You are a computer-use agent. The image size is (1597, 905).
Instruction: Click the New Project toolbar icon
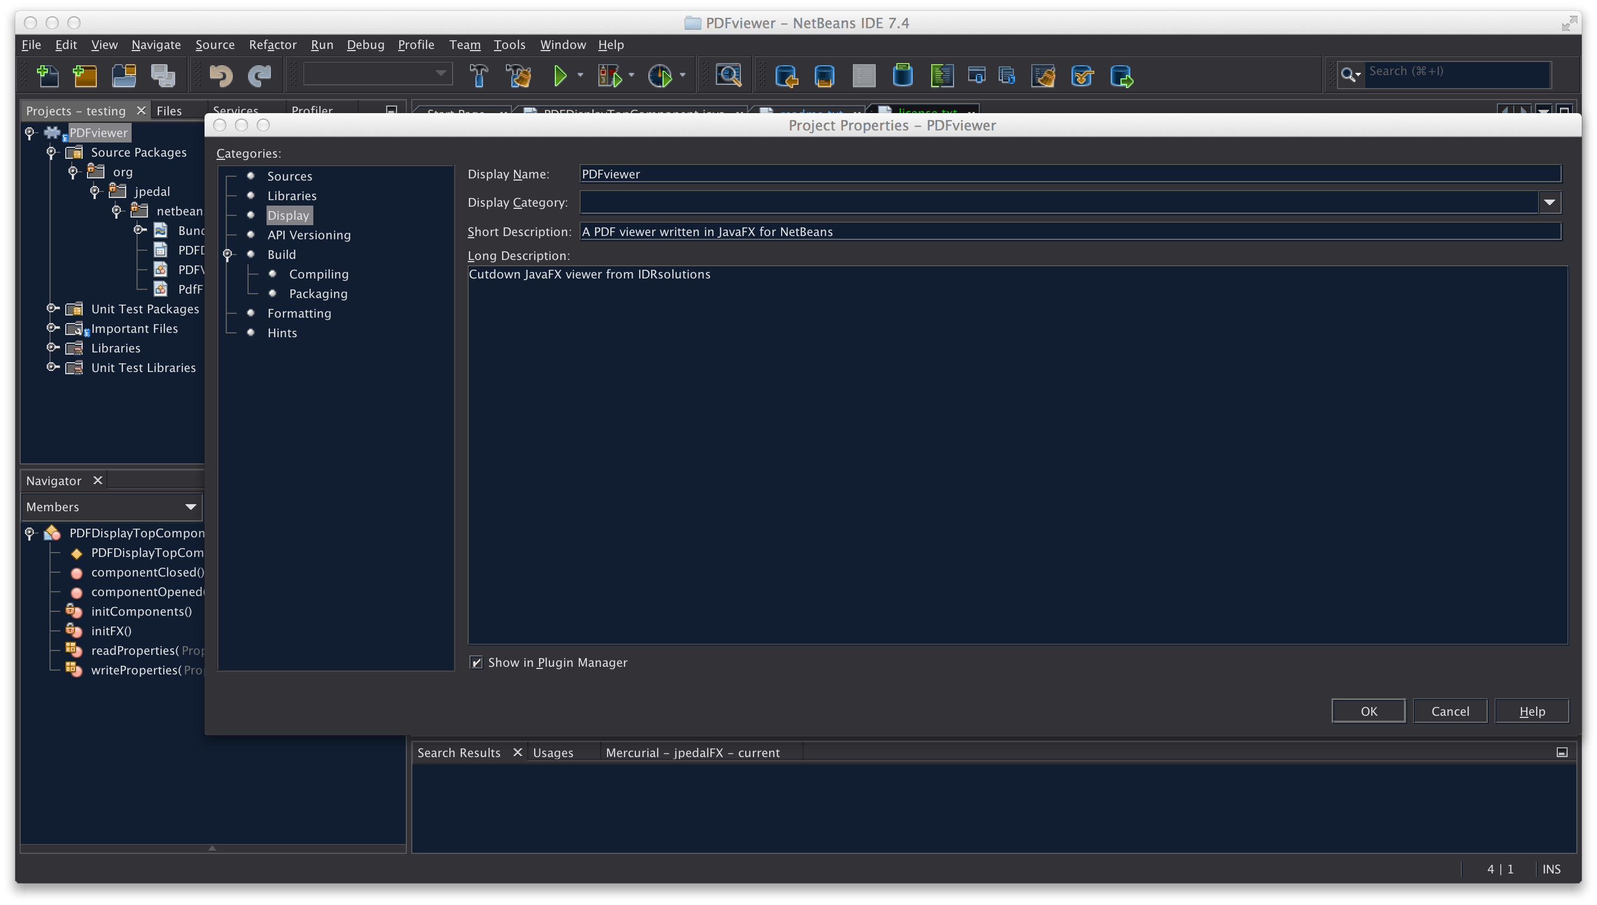coord(85,76)
